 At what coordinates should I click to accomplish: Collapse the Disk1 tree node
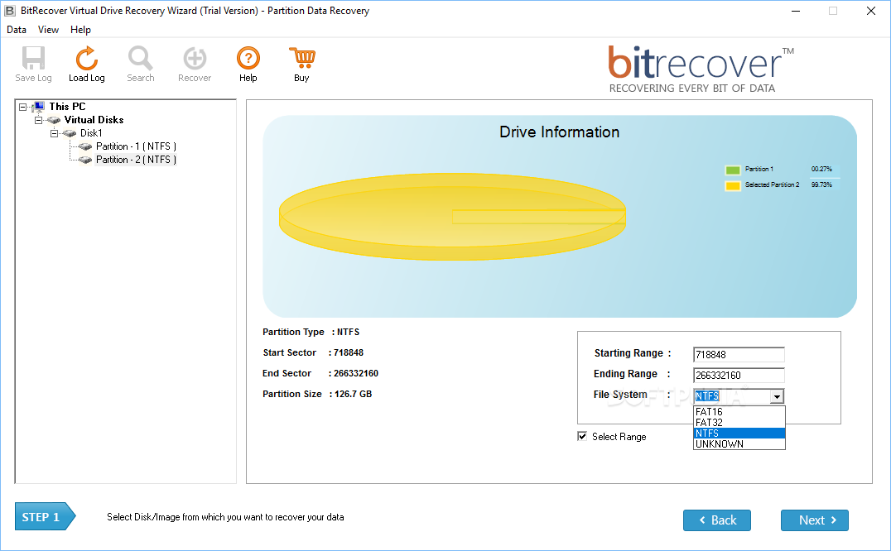pyautogui.click(x=54, y=133)
